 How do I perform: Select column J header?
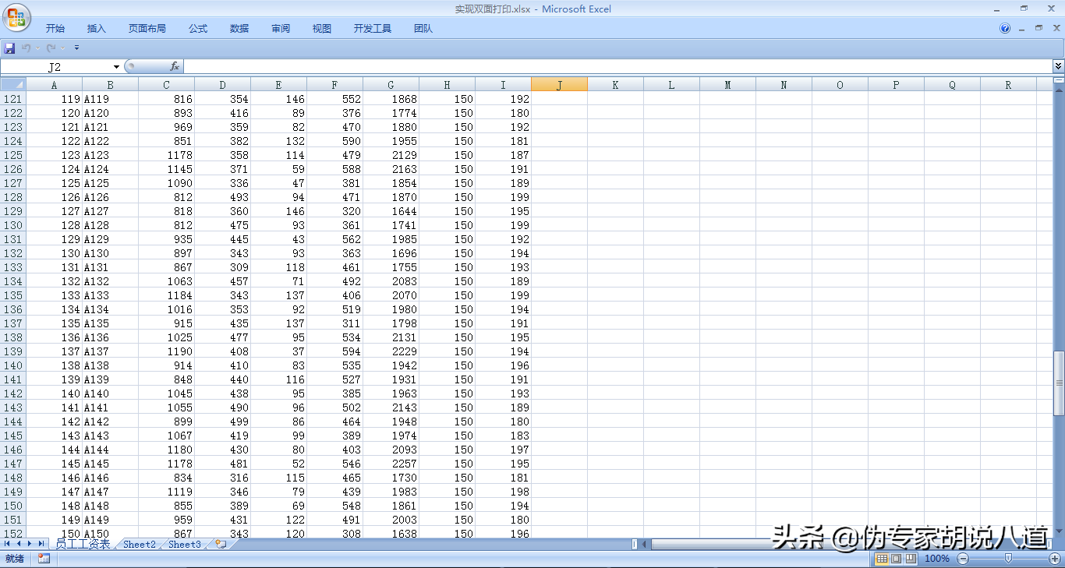click(559, 85)
